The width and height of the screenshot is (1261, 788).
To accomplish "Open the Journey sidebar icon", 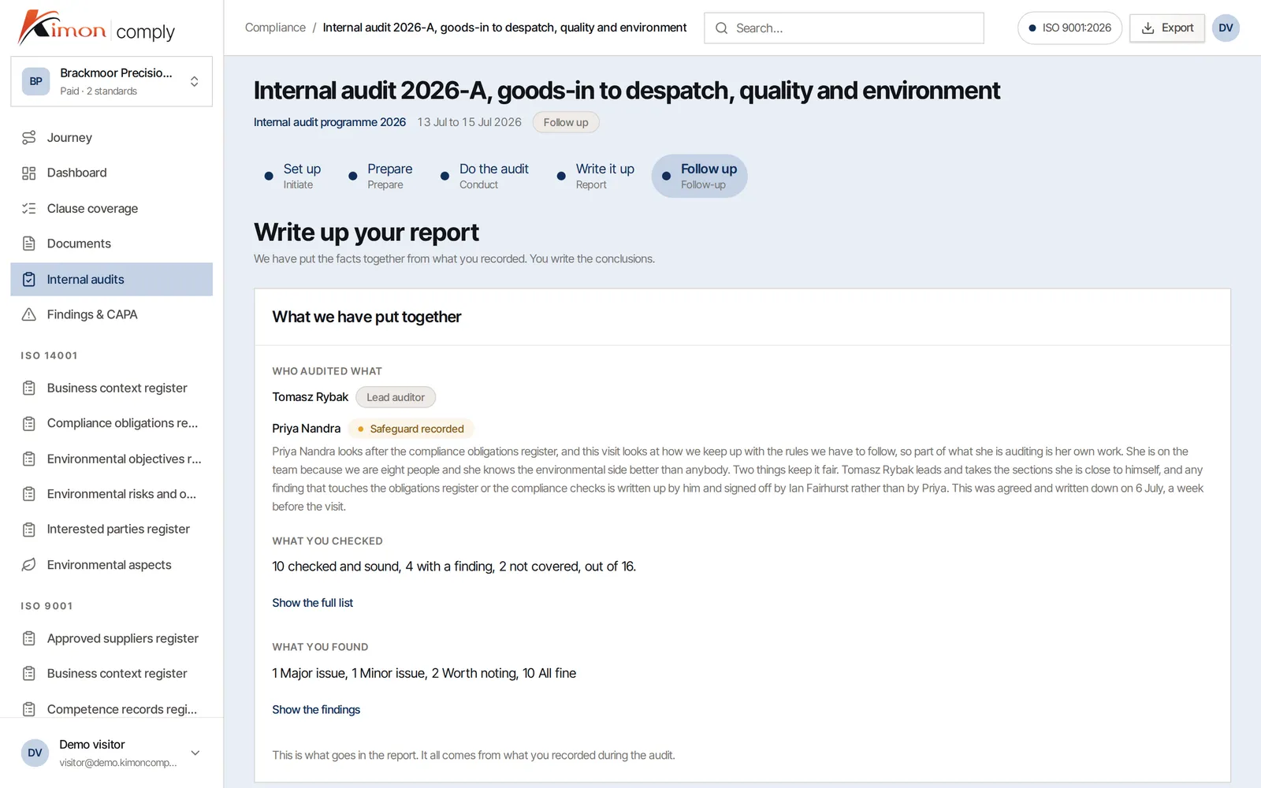I will [29, 138].
